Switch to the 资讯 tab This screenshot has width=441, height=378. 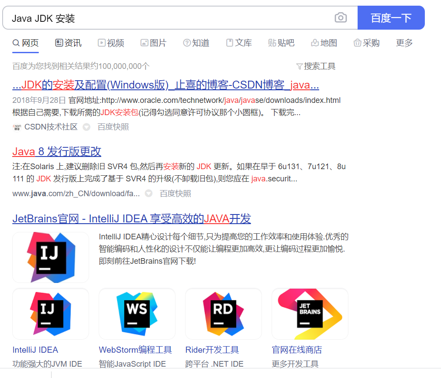[69, 43]
